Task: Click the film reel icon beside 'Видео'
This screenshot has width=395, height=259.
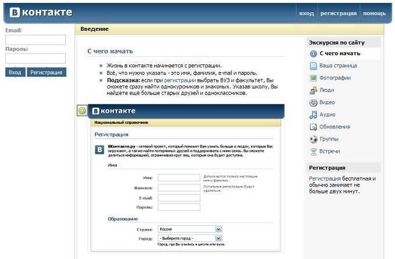Action: 313,102
